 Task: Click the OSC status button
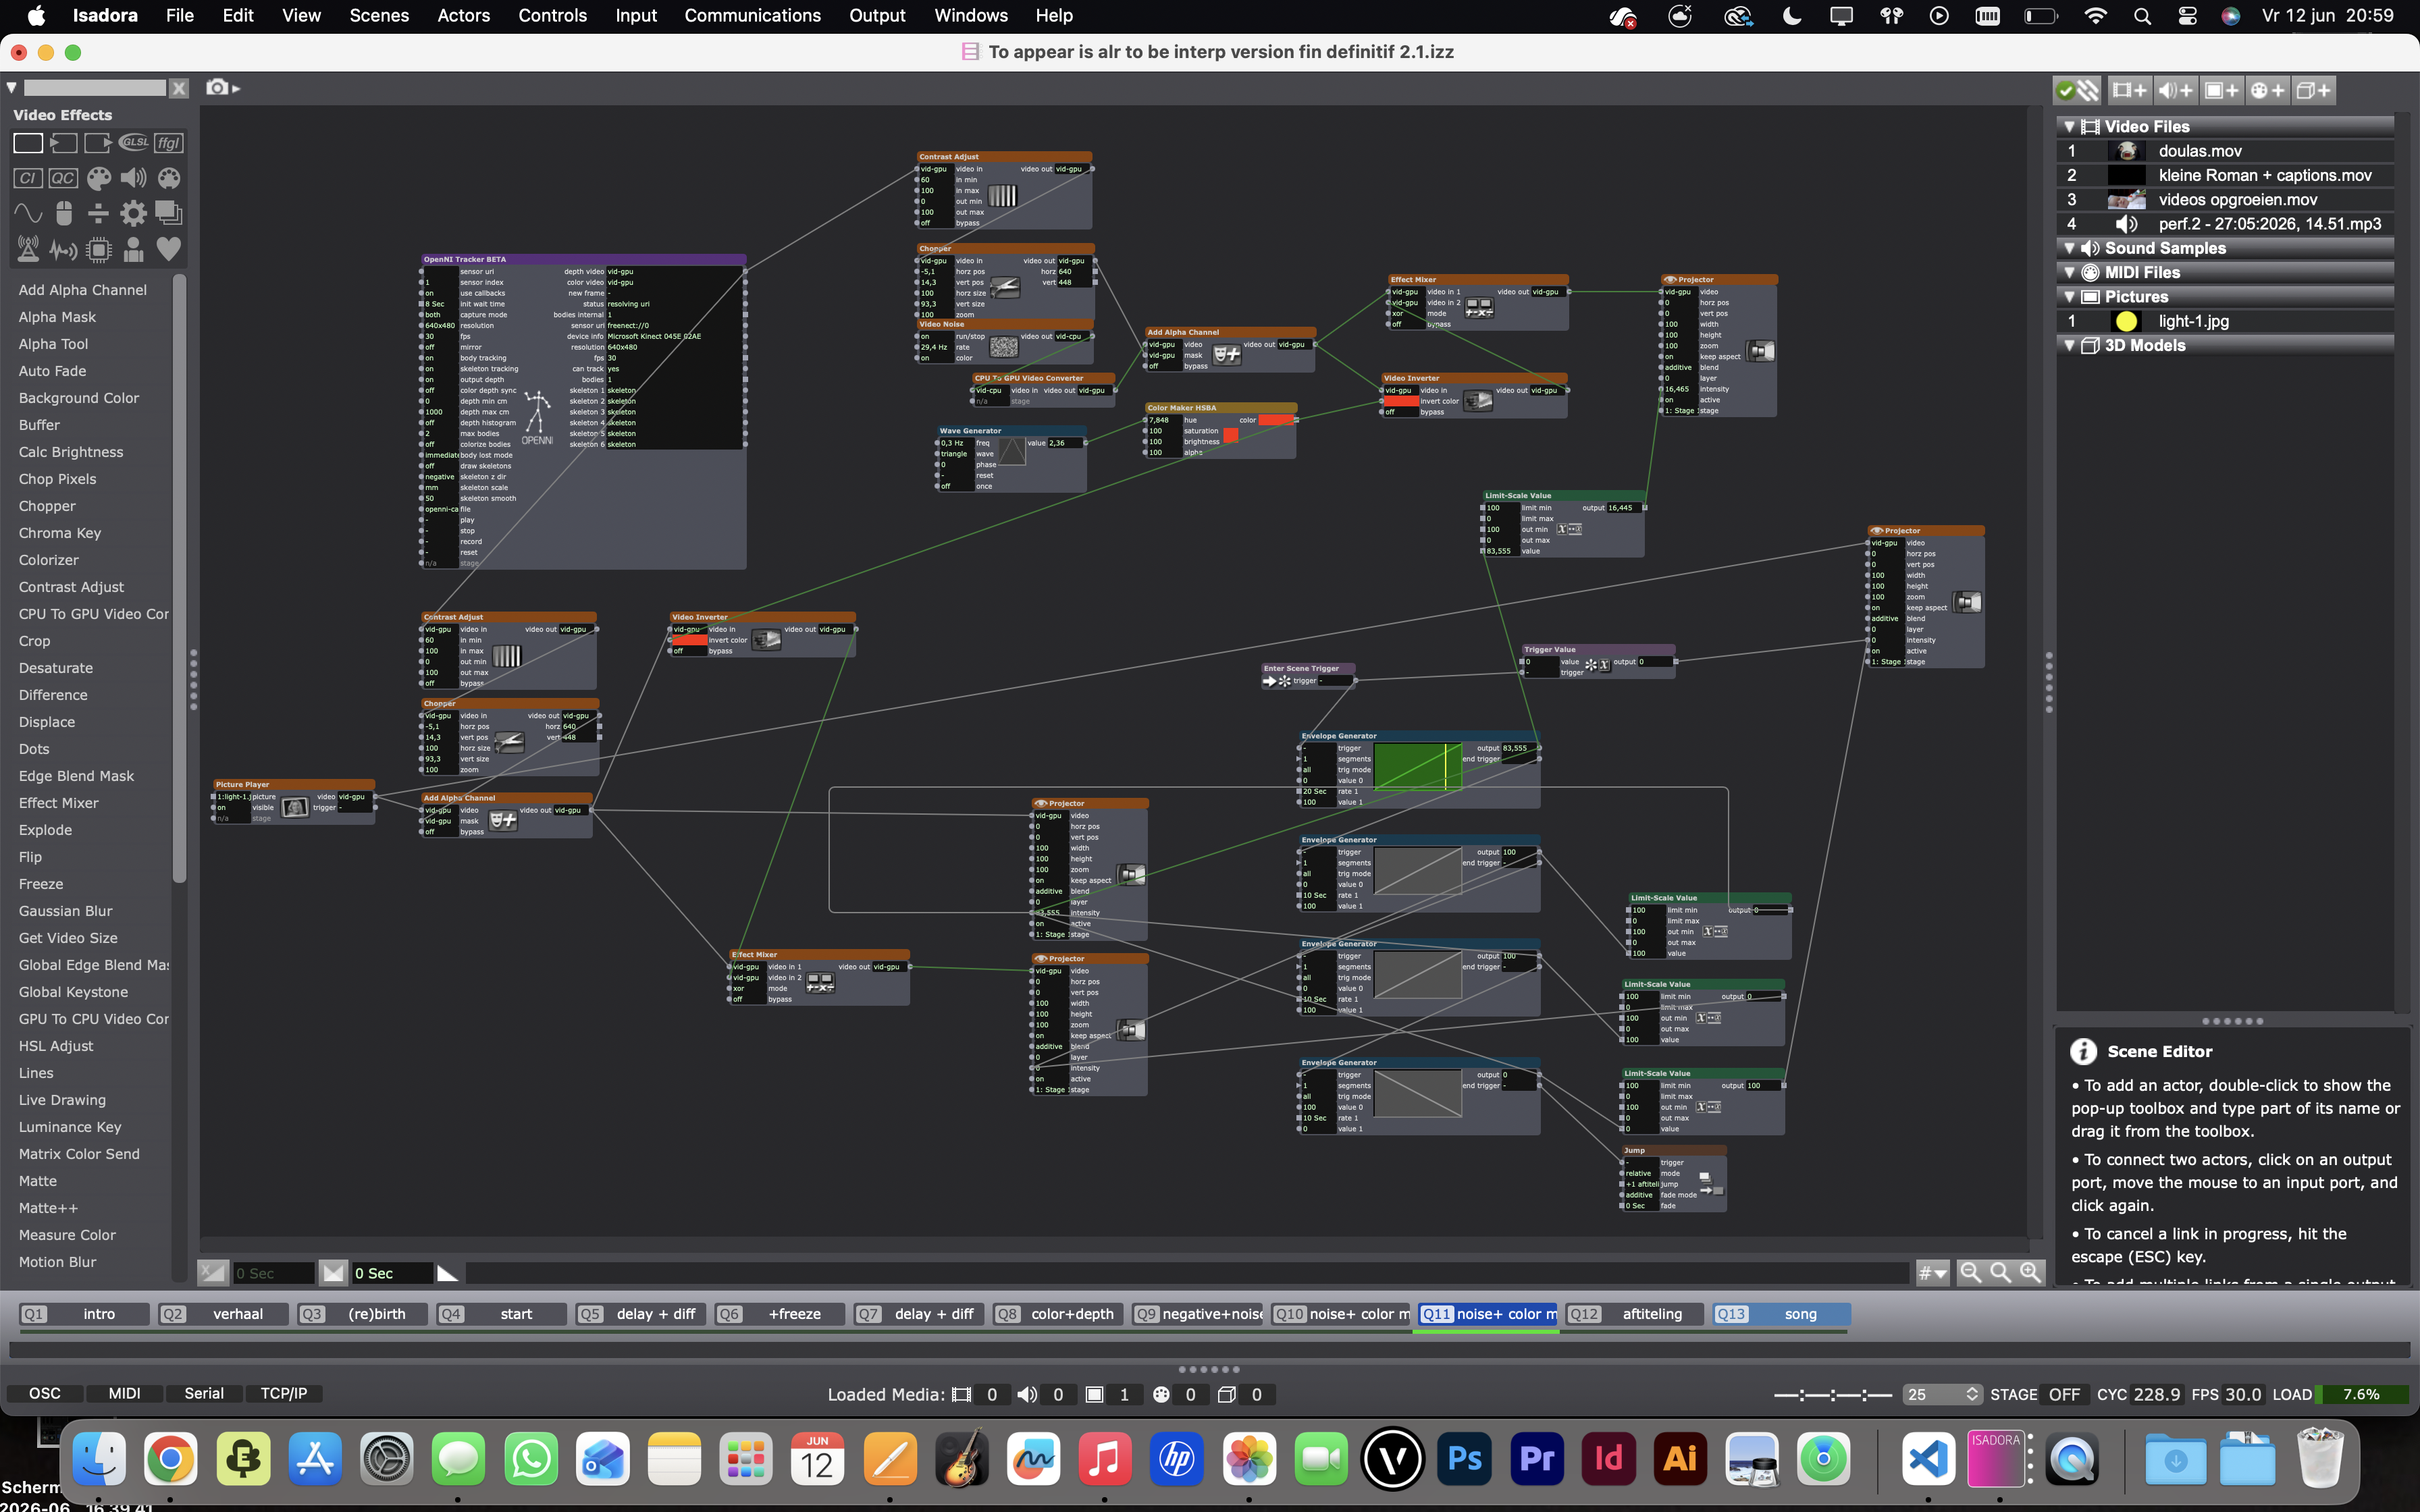click(44, 1393)
